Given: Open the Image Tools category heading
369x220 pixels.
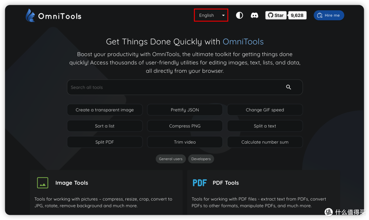Looking at the screenshot, I should (x=72, y=183).
